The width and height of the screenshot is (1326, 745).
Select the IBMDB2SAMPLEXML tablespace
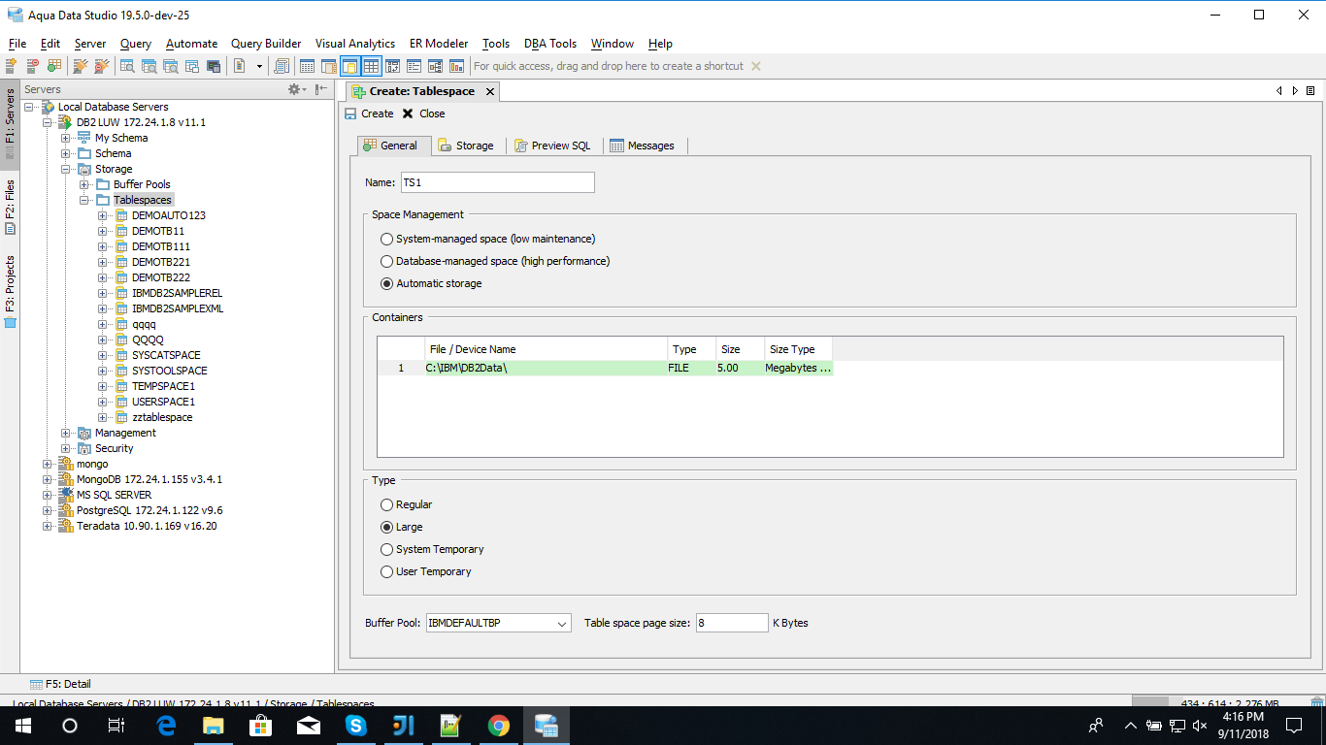tap(178, 308)
